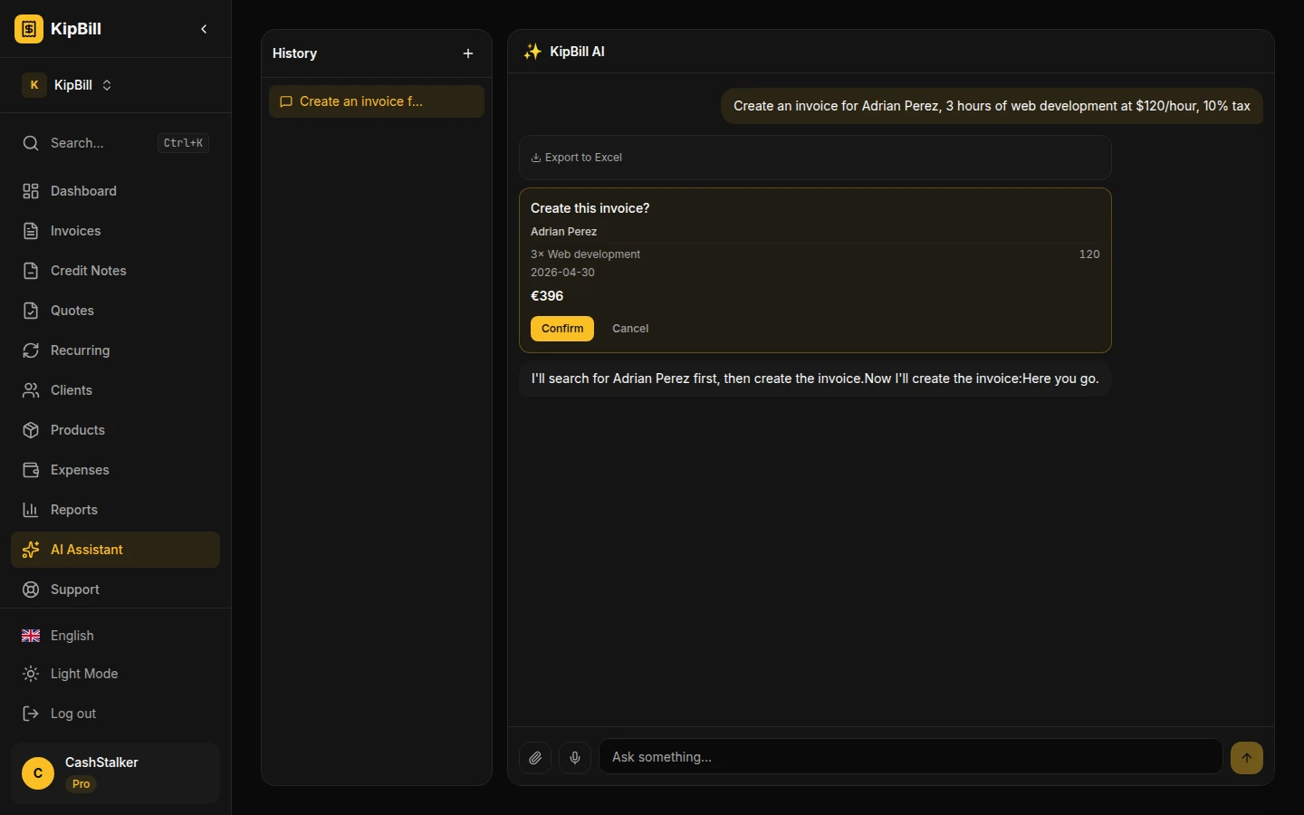Collapse the sidebar with chevron arrow

pos(204,29)
